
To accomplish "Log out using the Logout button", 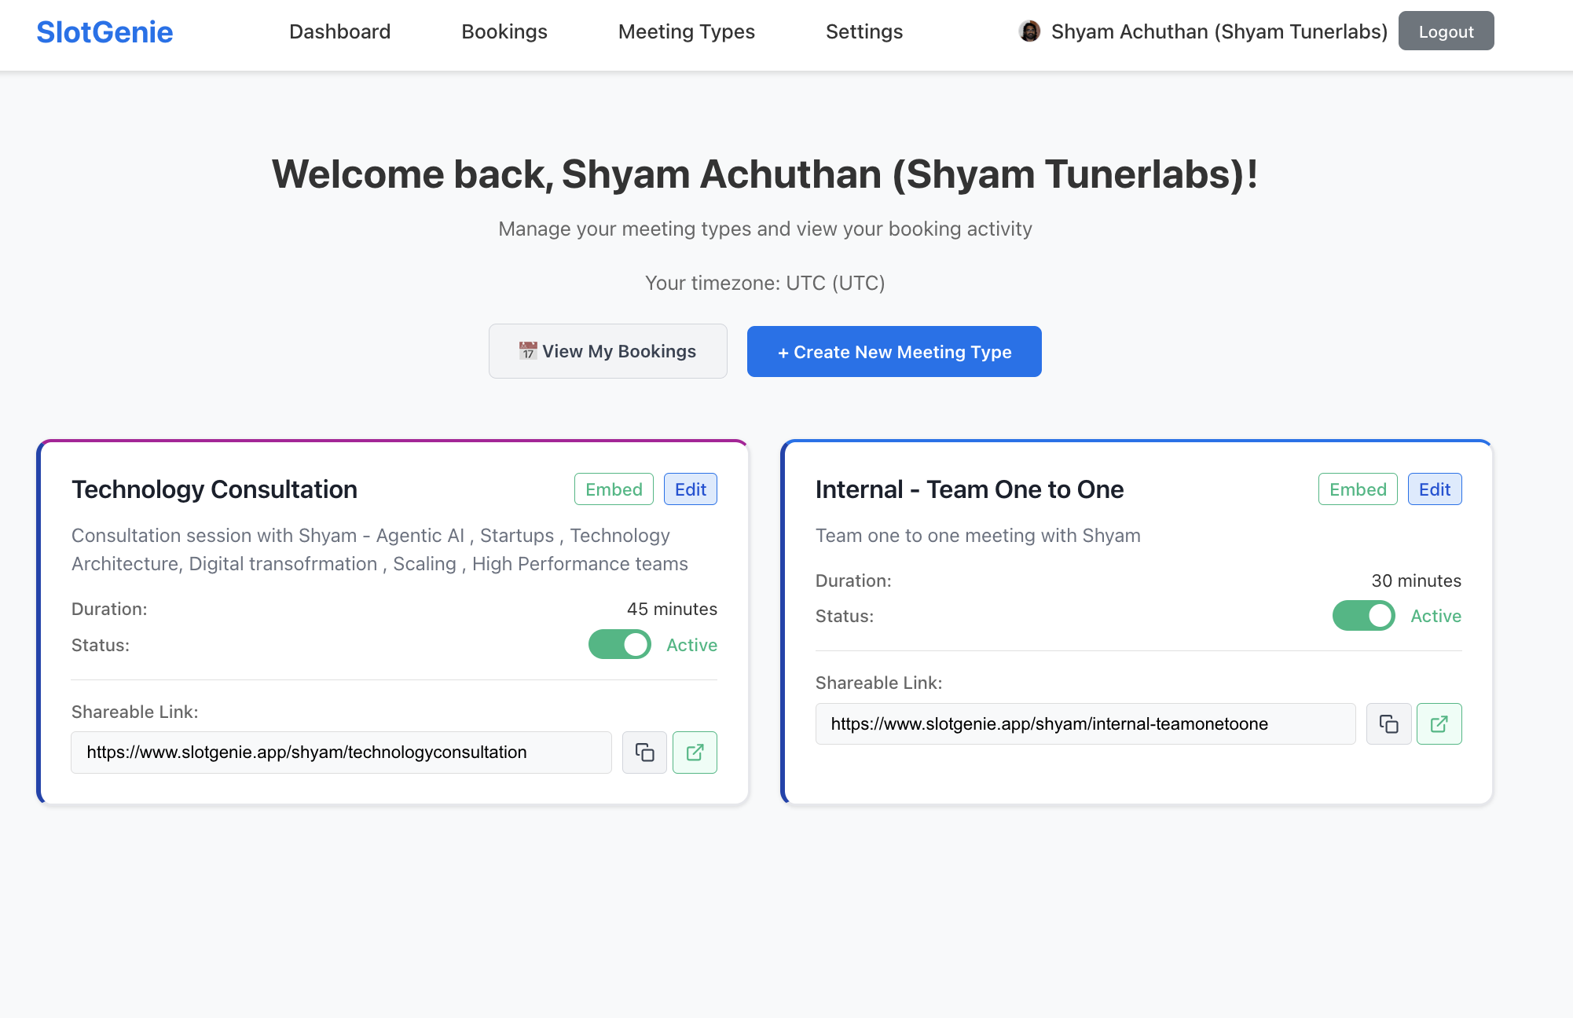I will tap(1446, 31).
